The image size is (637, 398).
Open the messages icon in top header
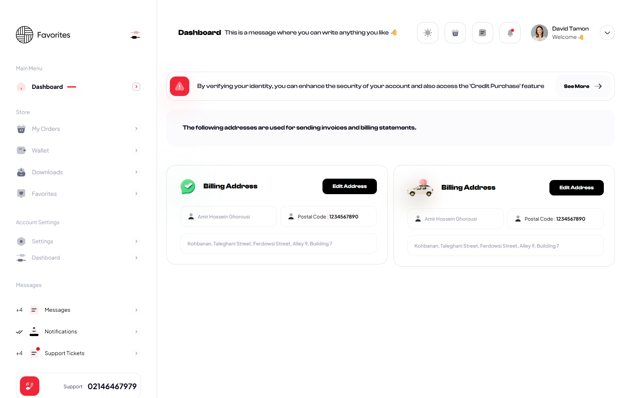click(482, 33)
